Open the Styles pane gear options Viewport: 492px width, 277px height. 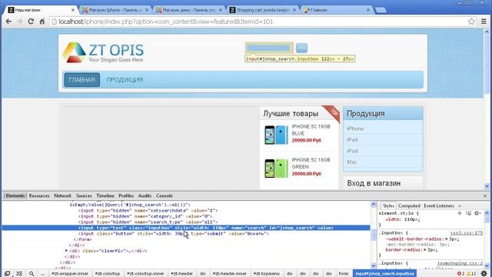click(x=477, y=213)
